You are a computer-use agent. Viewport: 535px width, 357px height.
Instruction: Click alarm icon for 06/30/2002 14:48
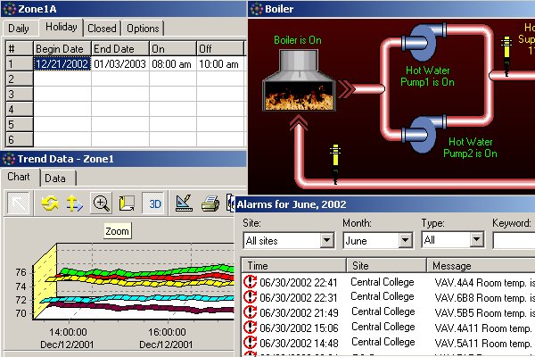tap(250, 342)
